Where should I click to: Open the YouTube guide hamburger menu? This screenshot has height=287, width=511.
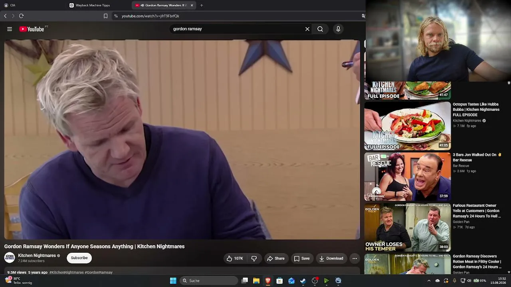[x=10, y=29]
